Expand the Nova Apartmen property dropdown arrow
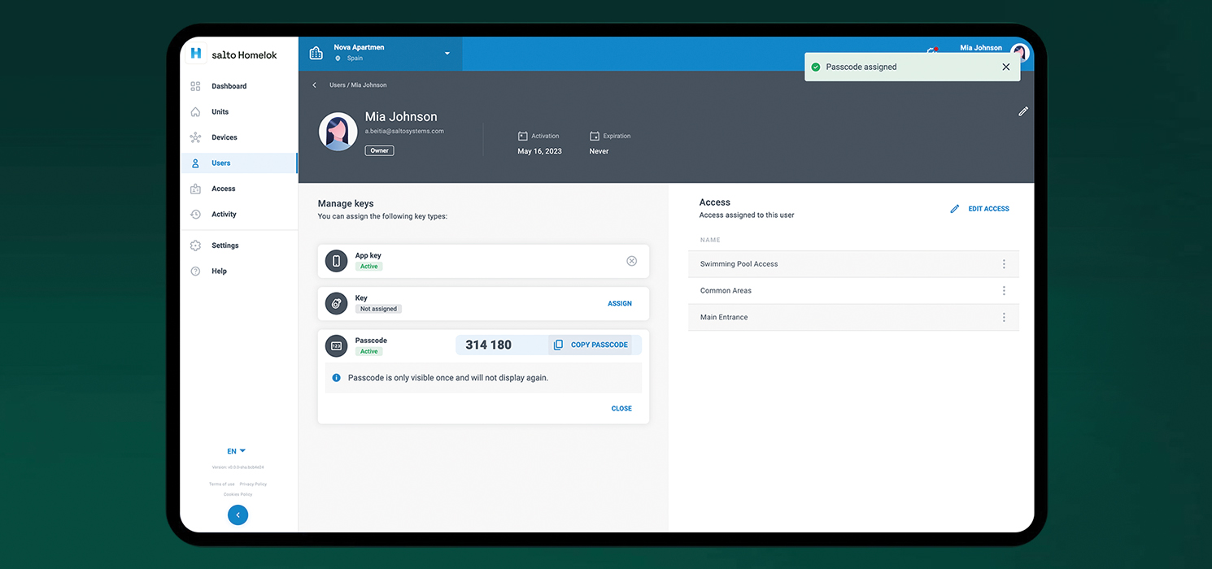The width and height of the screenshot is (1212, 569). tap(447, 54)
